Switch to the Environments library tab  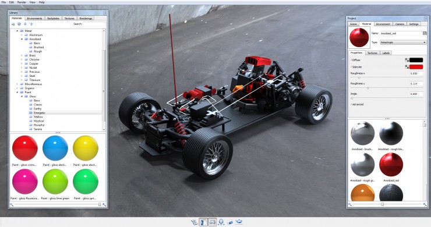coord(34,19)
